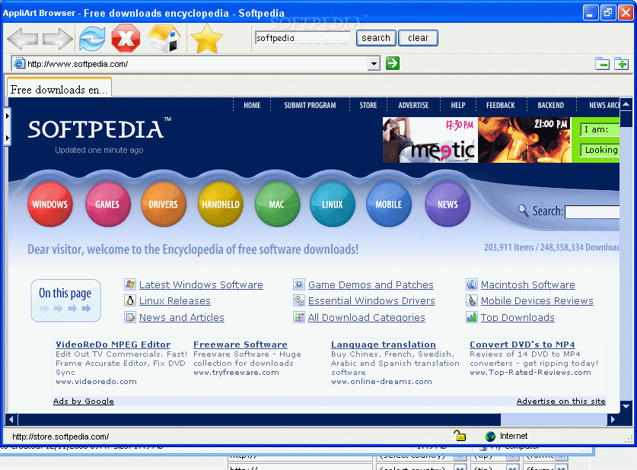Open the teal LINUX category bubble
The width and height of the screenshot is (637, 470).
[333, 204]
